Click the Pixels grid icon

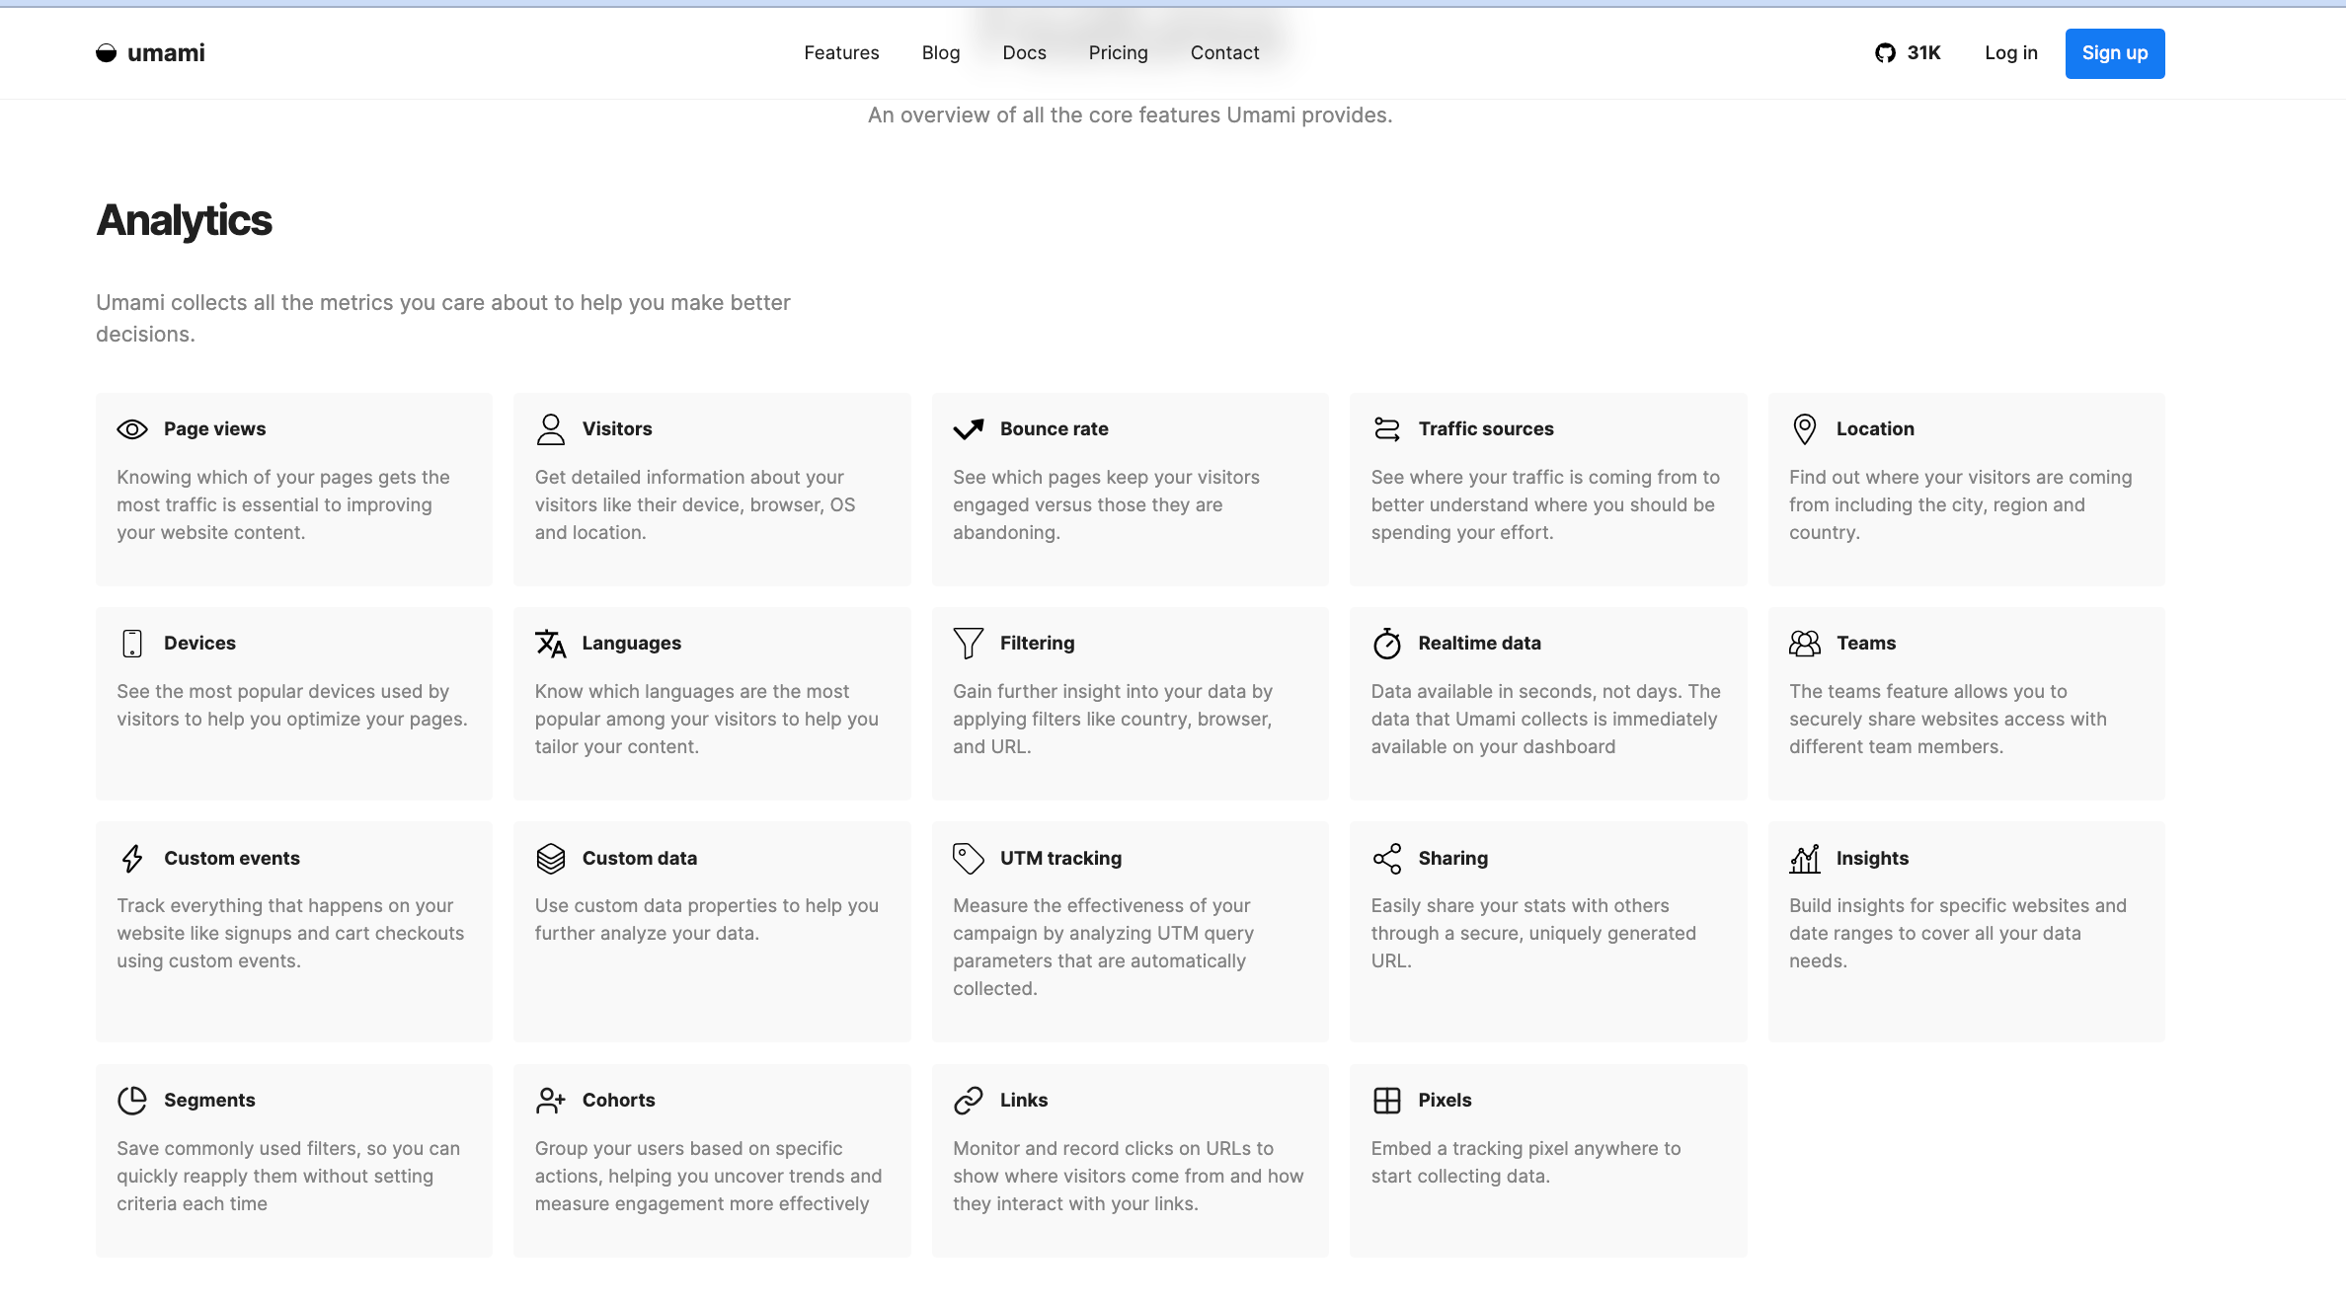click(1386, 1101)
